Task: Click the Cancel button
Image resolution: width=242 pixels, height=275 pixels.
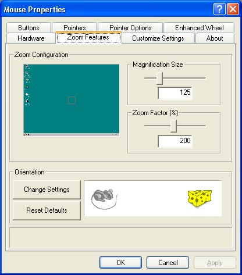Action: pyautogui.click(x=168, y=263)
